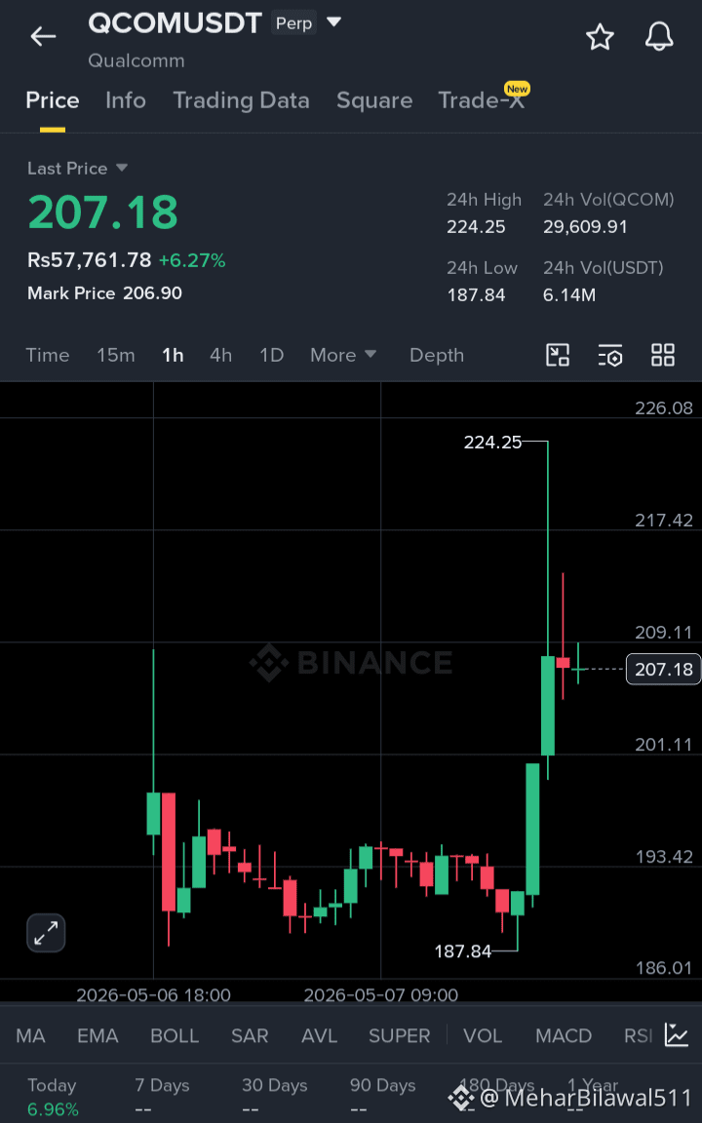
Task: Expand chart to fullscreen with arrows icon
Action: coord(47,933)
